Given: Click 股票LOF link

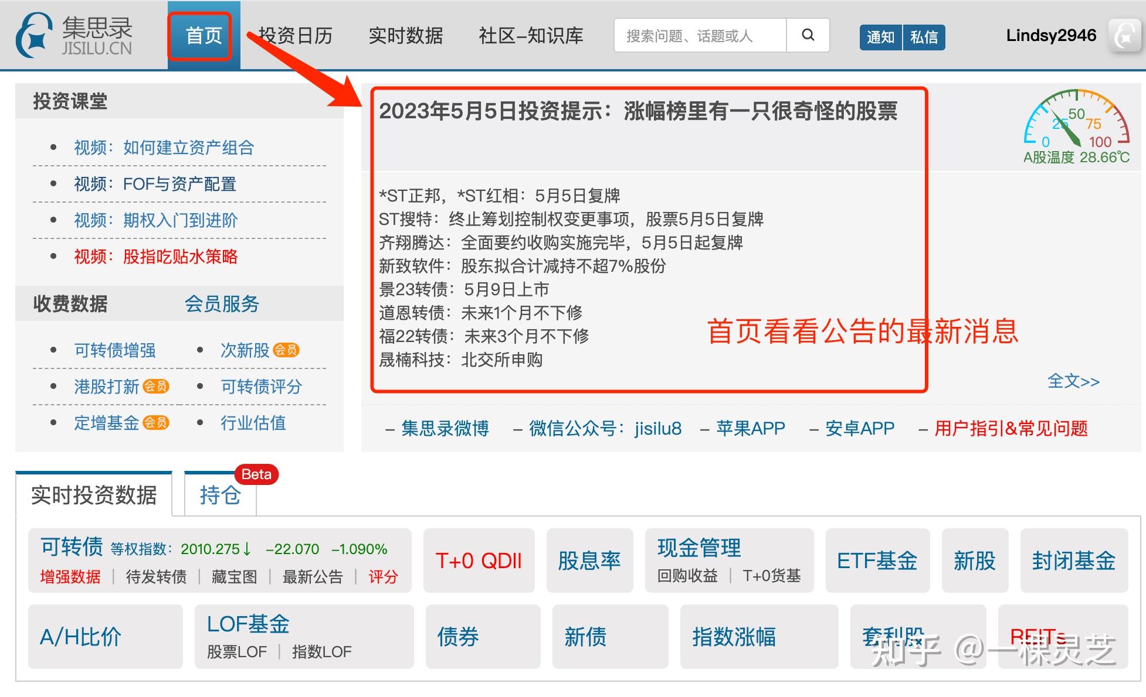Looking at the screenshot, I should (x=237, y=652).
